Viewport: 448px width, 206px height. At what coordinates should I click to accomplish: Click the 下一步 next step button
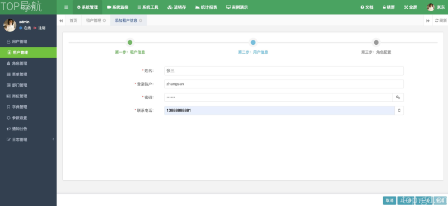pos(424,200)
